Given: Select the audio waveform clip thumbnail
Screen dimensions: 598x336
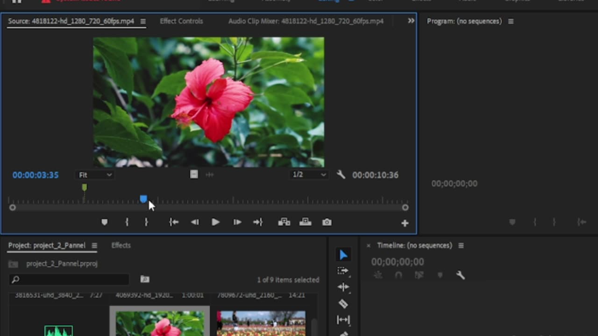Looking at the screenshot, I should 58,330.
